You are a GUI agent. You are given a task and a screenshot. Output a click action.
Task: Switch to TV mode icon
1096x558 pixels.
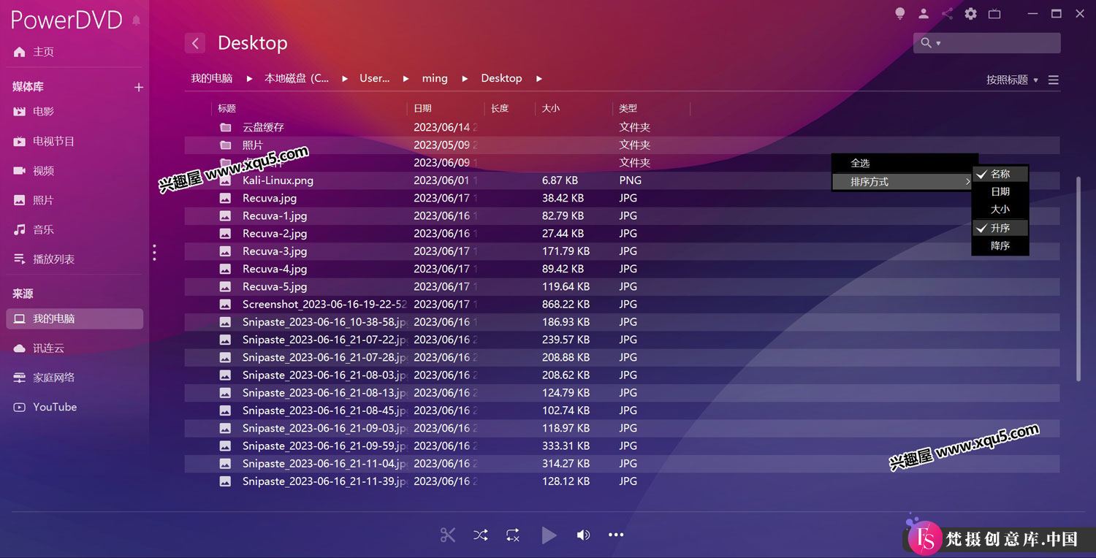[x=994, y=13]
